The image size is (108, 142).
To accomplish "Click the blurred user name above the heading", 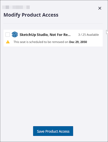I will (16, 7).
